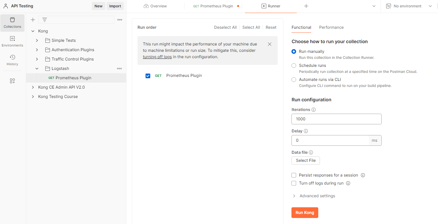Image resolution: width=438 pixels, height=224 pixels.
Task: Click the plus icon to create collection
Action: coord(33,20)
